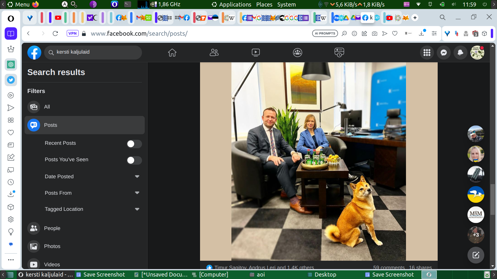Toggle the Posts You've Seen switch
The width and height of the screenshot is (497, 279).
pyautogui.click(x=134, y=160)
